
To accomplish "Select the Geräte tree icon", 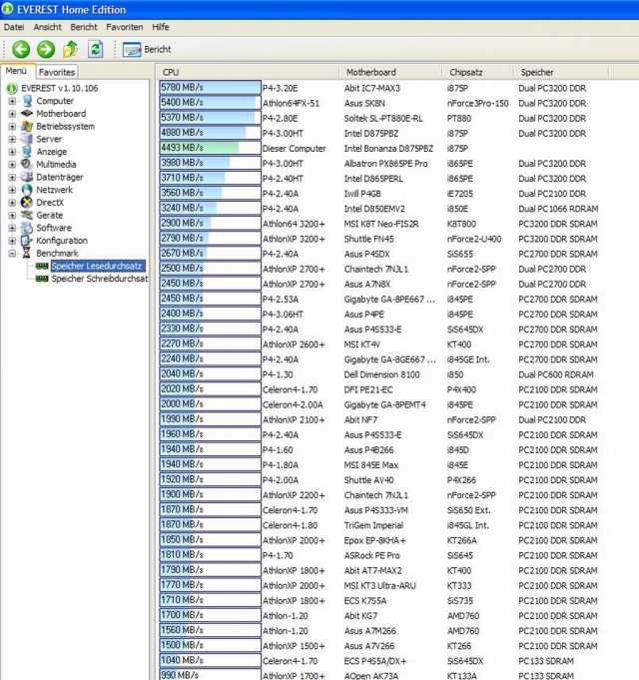I will 27,215.
